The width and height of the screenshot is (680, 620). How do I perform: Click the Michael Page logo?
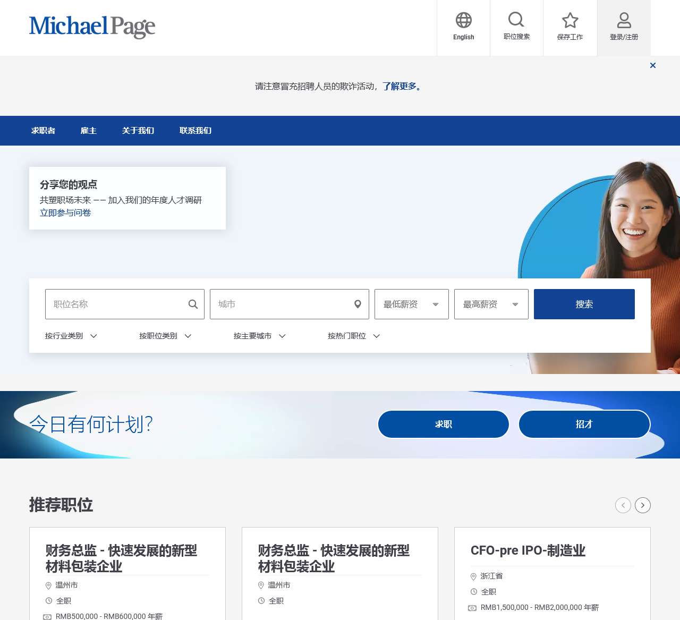point(92,27)
